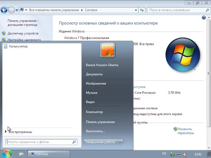Open Windows Explorer from the taskbar
The width and height of the screenshot is (211, 158).
(x=21, y=154)
